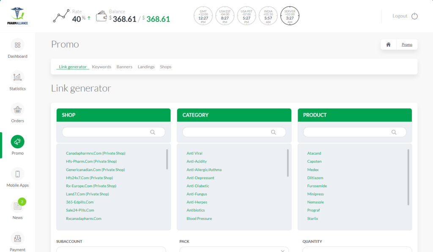Open the Orders basket icon

17,110
